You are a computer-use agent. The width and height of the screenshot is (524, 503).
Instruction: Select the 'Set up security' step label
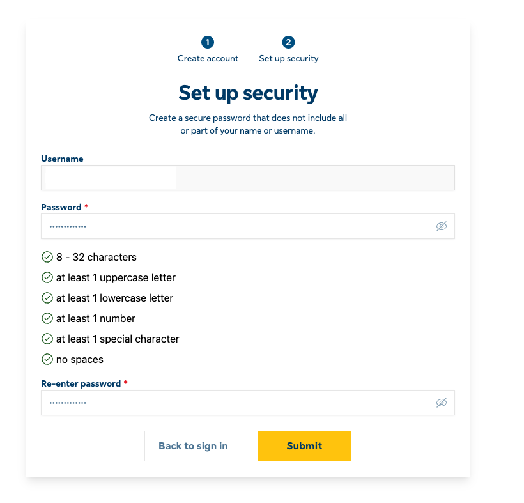[288, 58]
